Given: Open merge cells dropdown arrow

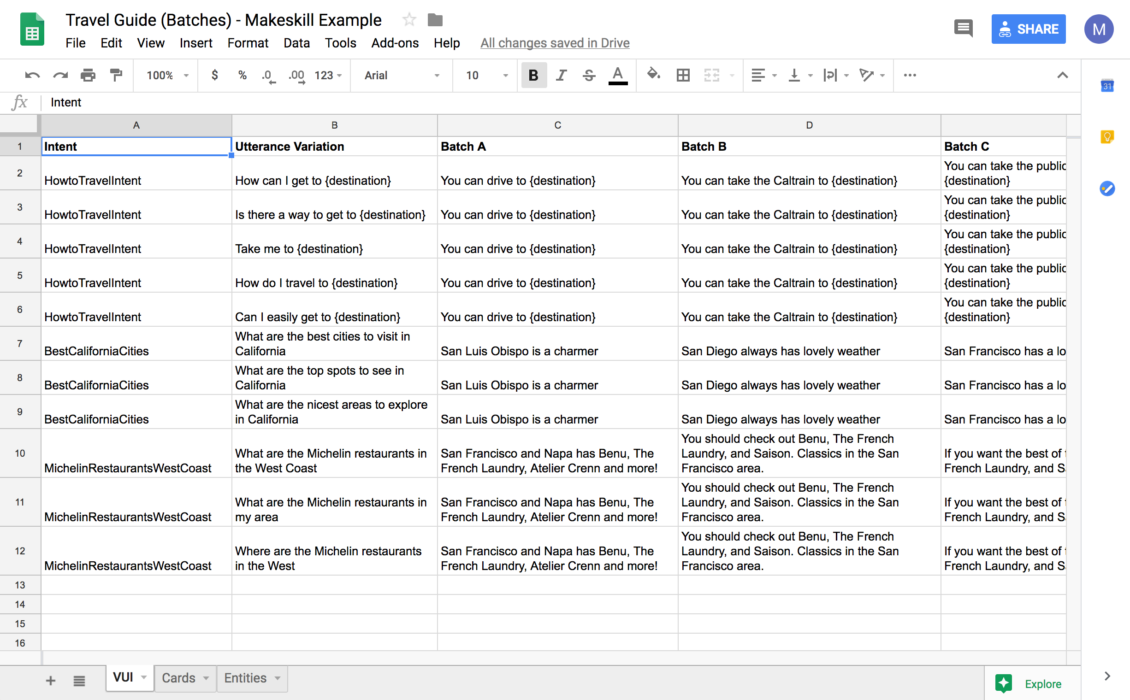Looking at the screenshot, I should coord(732,76).
